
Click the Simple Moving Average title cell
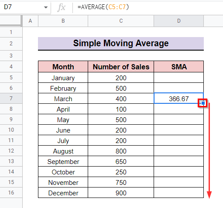(x=121, y=44)
